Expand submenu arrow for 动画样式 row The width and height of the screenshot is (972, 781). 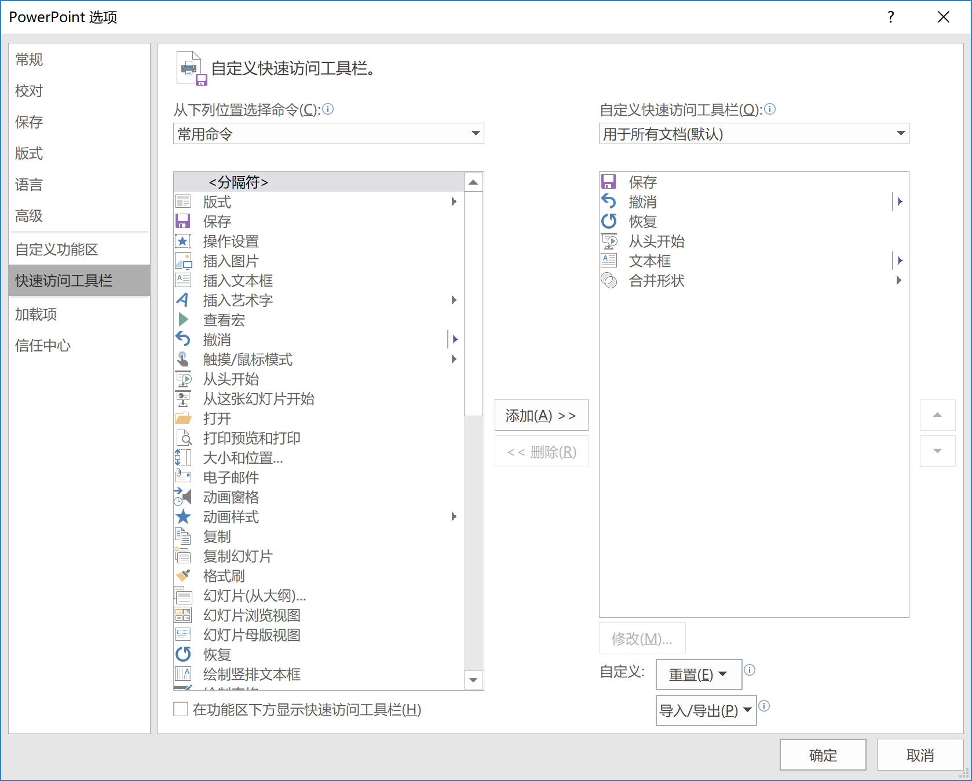(454, 516)
